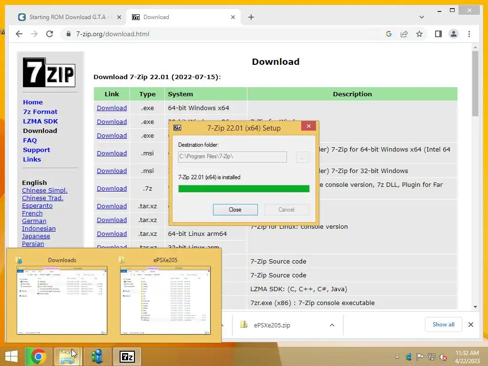
Task: Expand the ePSXe205.zip download options arrow
Action: tap(332, 325)
